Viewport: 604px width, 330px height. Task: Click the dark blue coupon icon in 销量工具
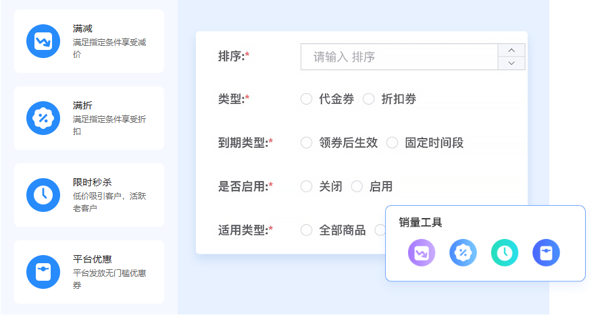pyautogui.click(x=546, y=253)
